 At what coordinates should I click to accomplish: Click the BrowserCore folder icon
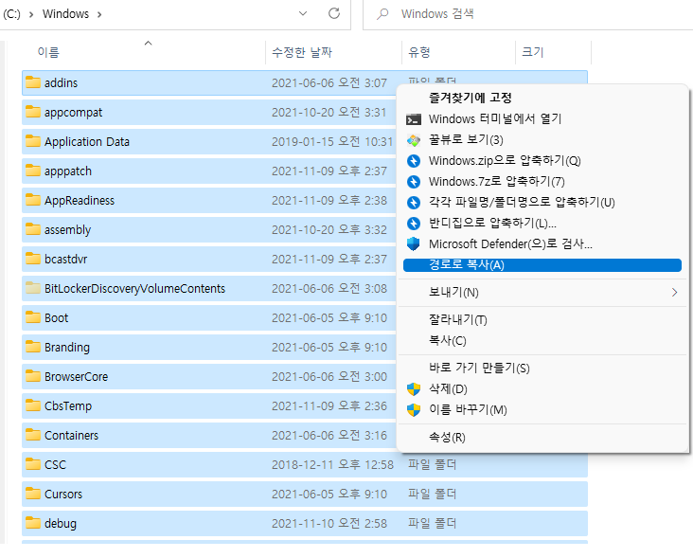(33, 376)
